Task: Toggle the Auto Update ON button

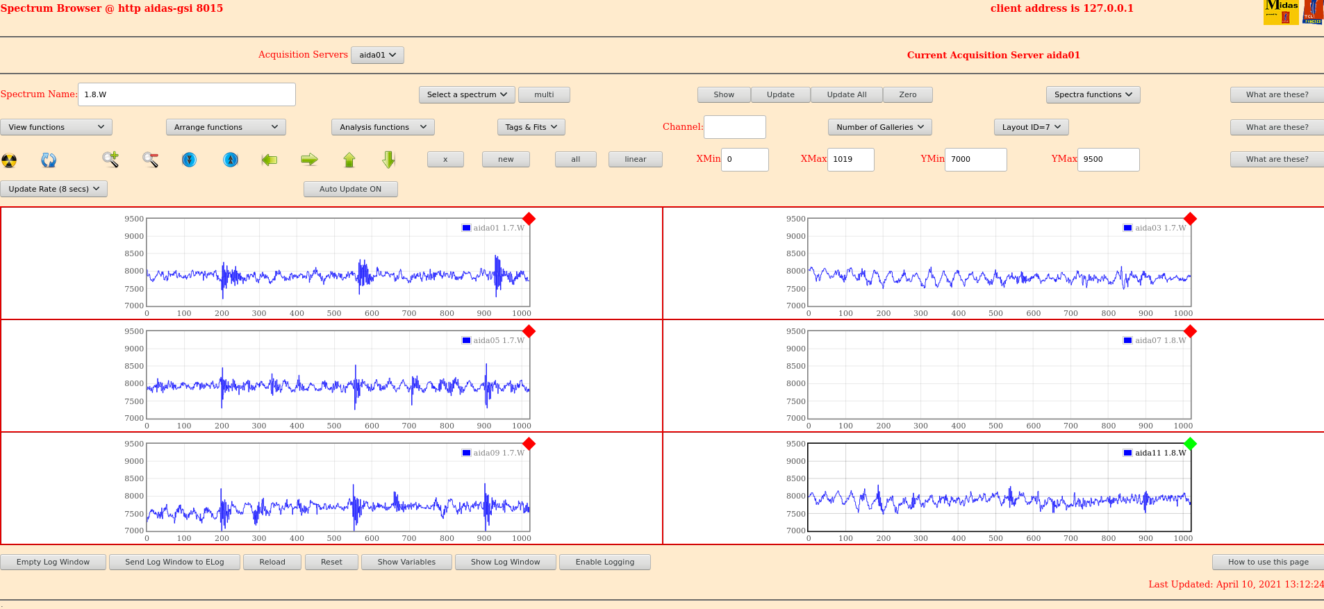Action: click(x=350, y=189)
